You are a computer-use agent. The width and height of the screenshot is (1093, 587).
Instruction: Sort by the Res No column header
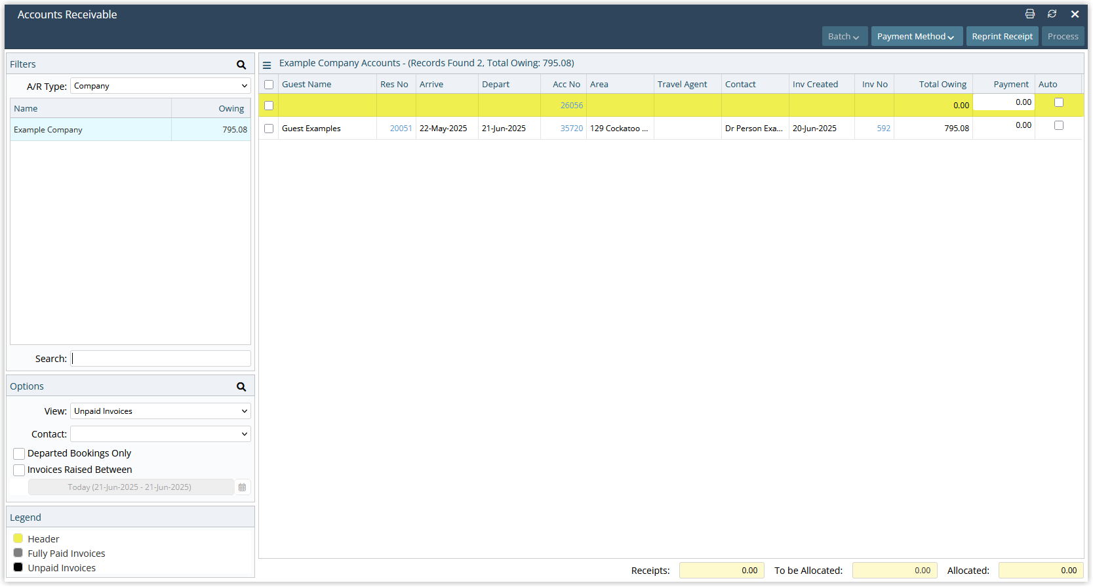[x=396, y=85]
